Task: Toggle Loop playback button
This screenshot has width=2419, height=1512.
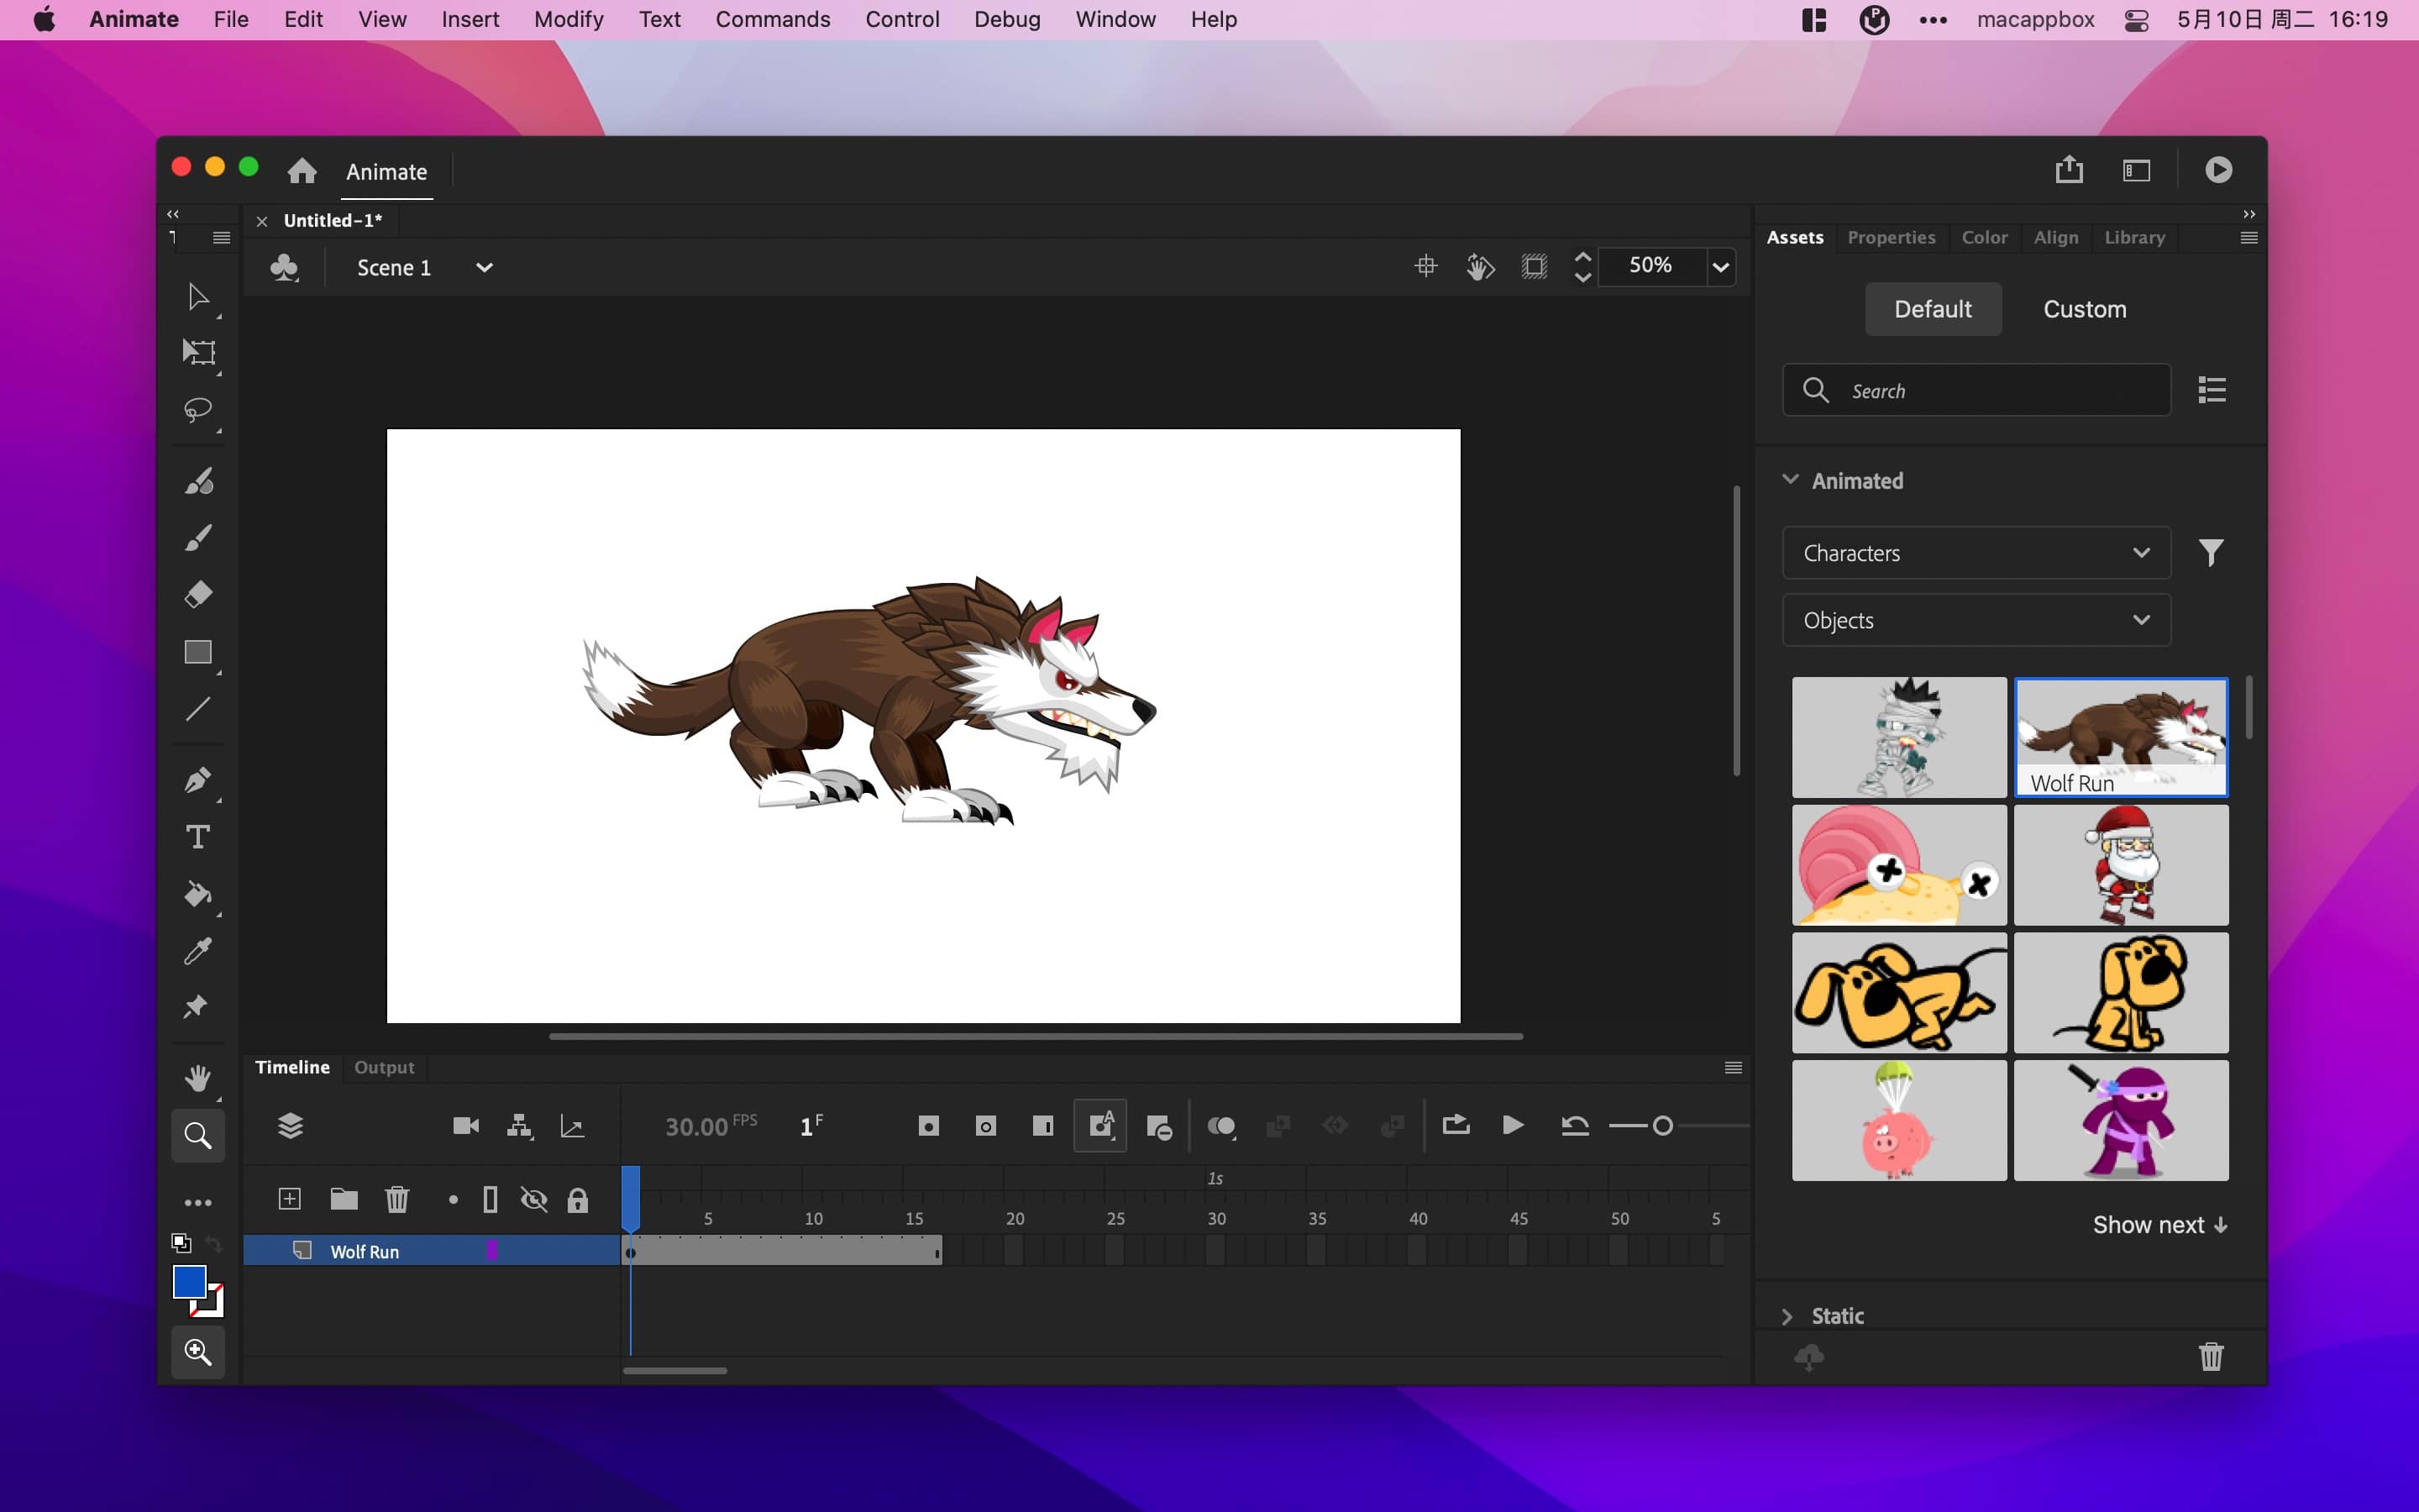Action: coord(1456,1125)
